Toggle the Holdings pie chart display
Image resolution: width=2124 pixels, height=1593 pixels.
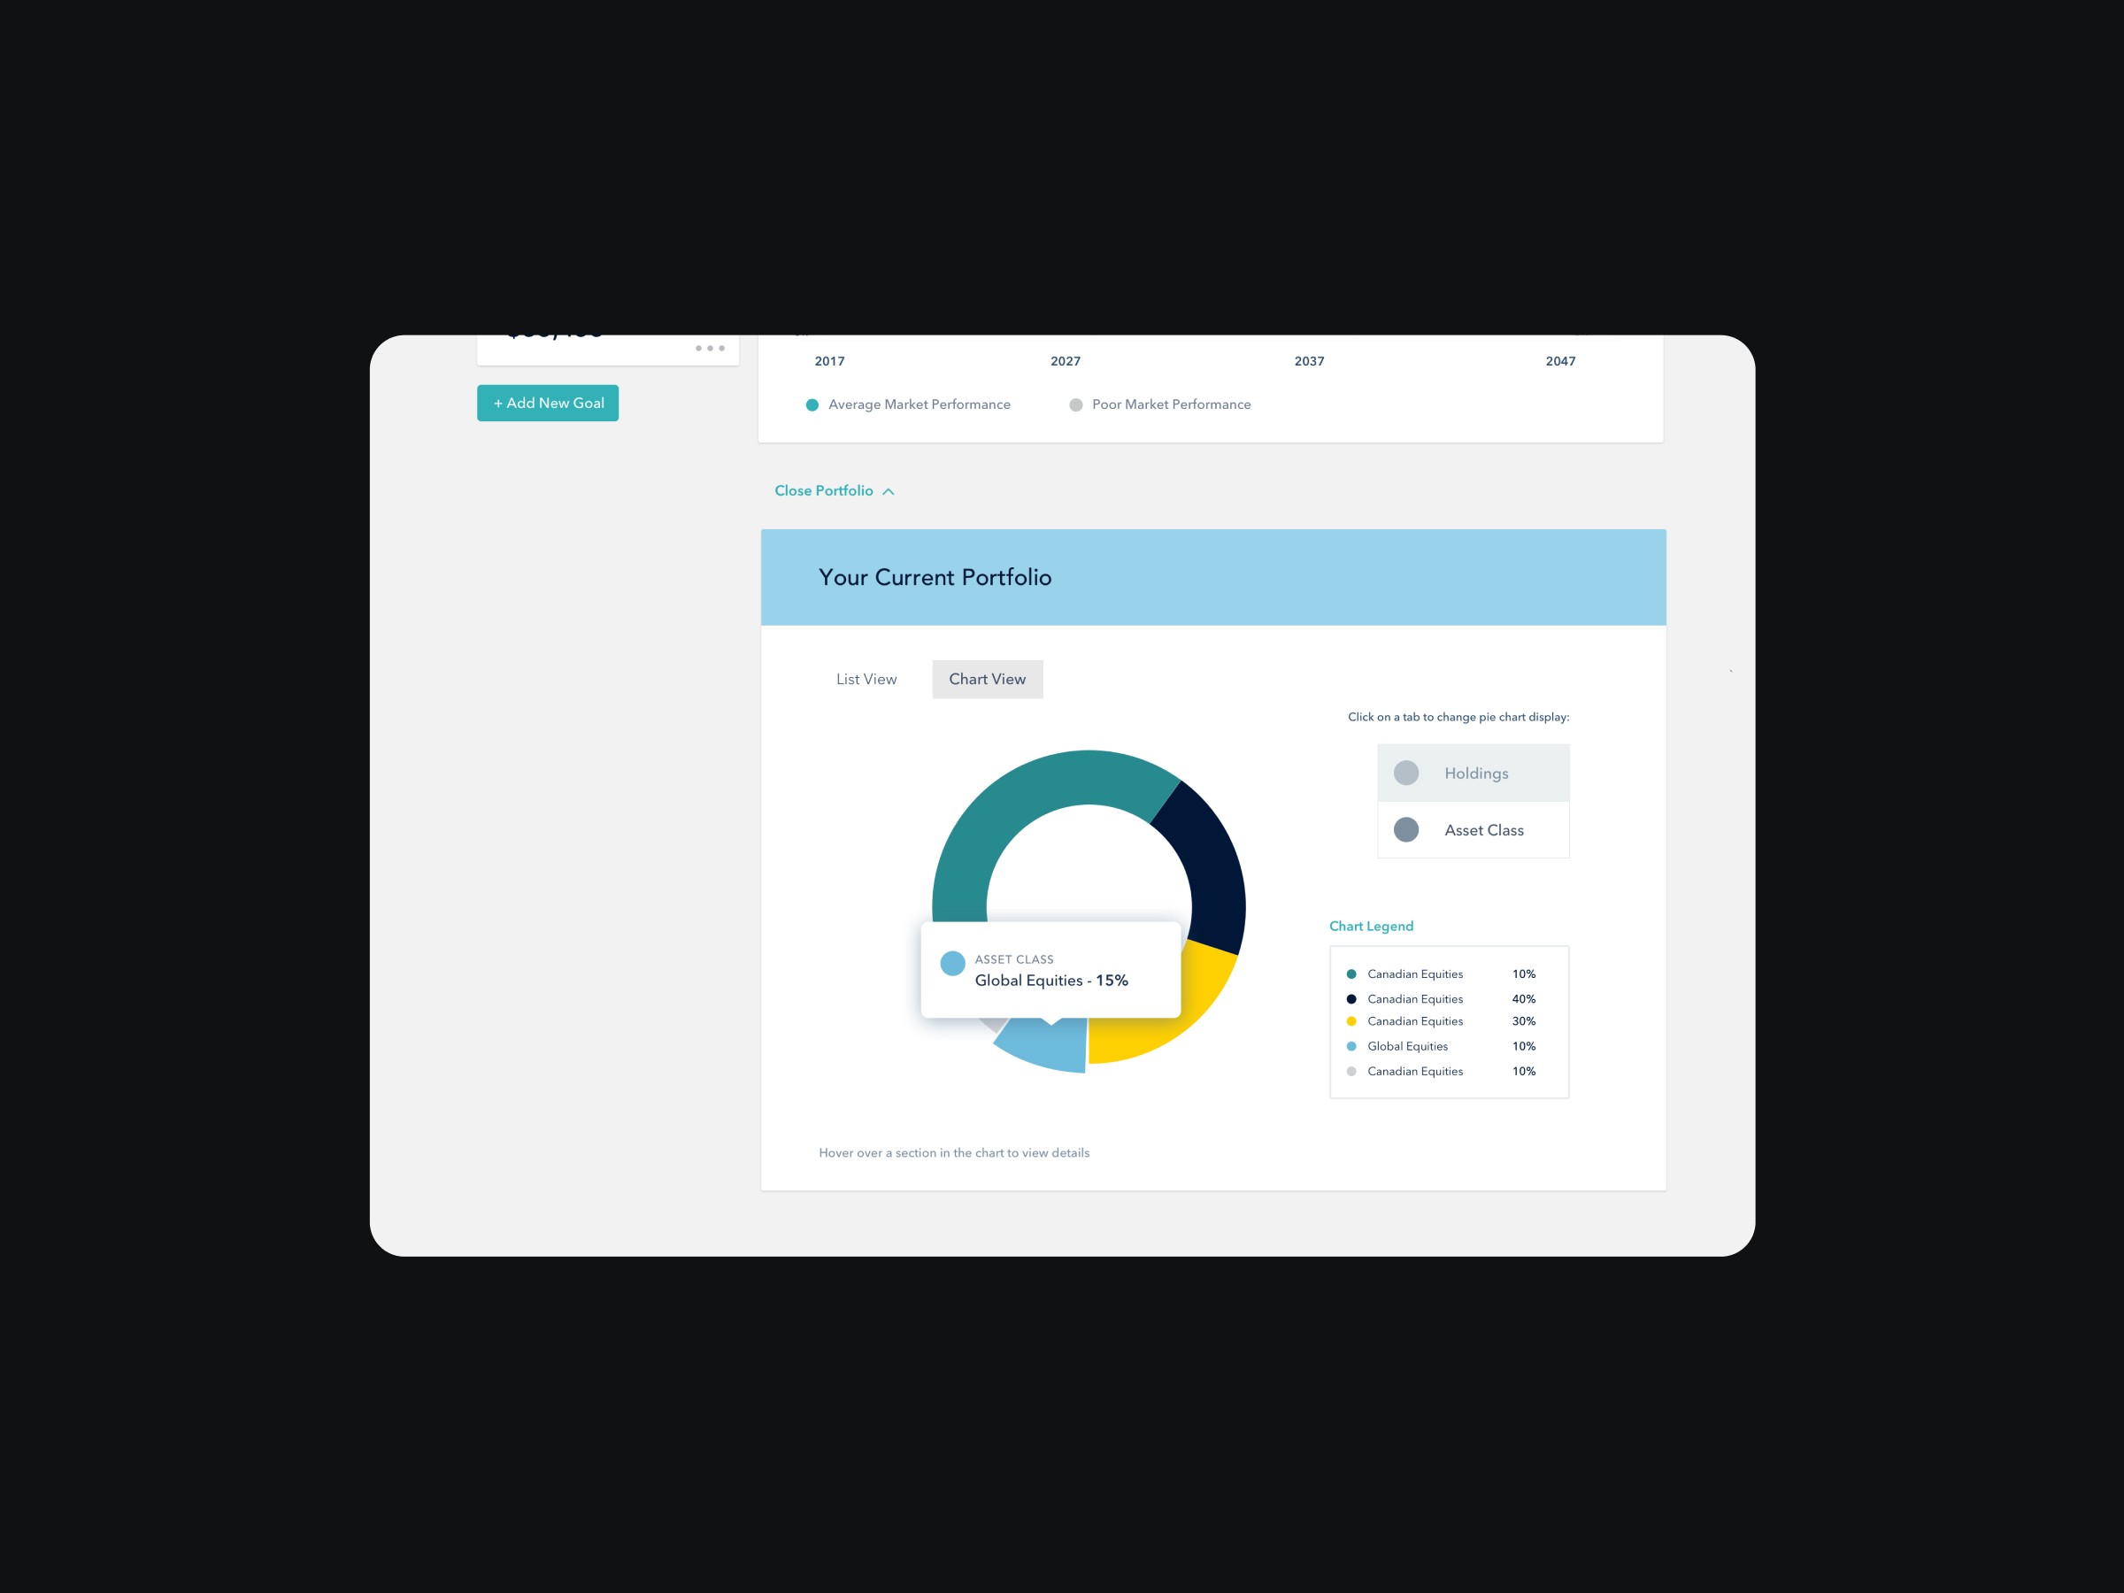click(1475, 773)
